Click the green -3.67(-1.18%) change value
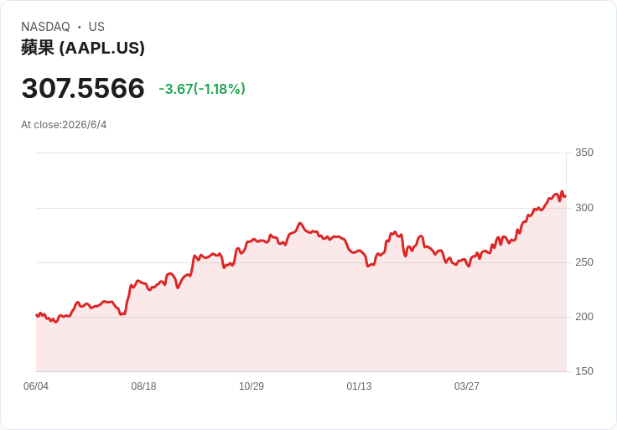 pyautogui.click(x=202, y=89)
